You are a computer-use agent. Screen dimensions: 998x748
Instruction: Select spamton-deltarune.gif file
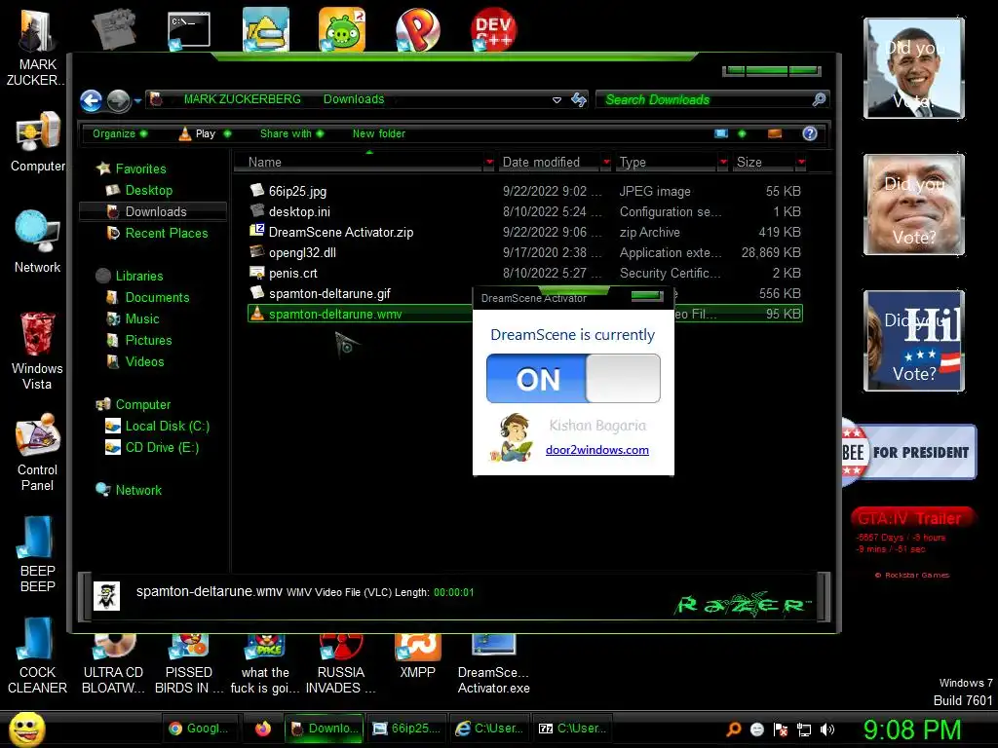click(x=360, y=293)
